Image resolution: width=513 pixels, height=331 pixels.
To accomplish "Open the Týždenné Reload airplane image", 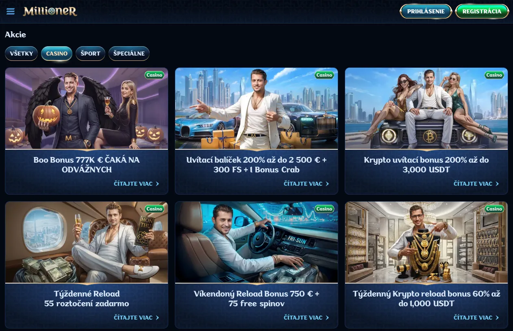I will point(87,242).
